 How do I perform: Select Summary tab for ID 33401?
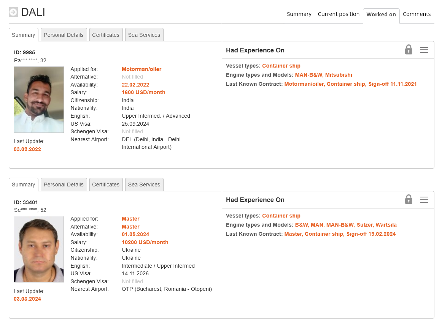(x=24, y=185)
